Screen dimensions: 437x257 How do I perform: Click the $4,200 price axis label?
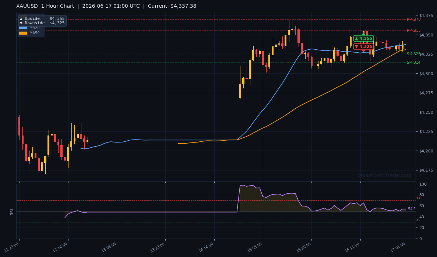tap(426, 151)
